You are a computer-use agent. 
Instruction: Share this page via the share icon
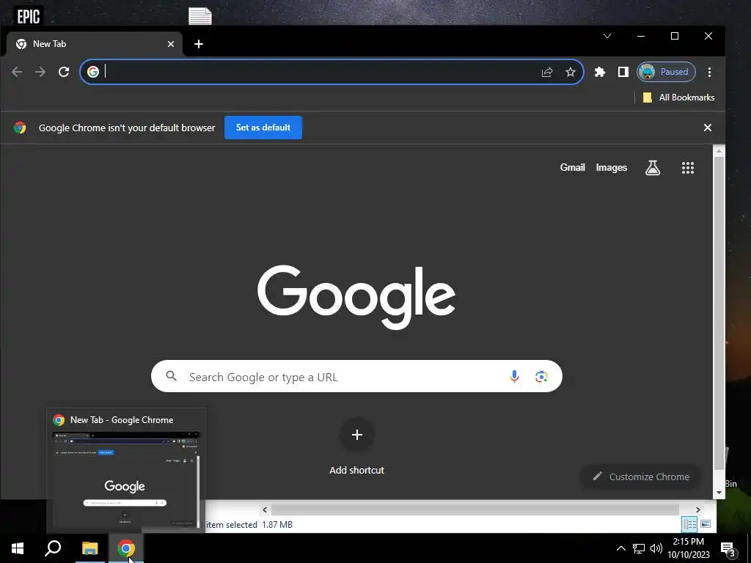[x=547, y=72]
